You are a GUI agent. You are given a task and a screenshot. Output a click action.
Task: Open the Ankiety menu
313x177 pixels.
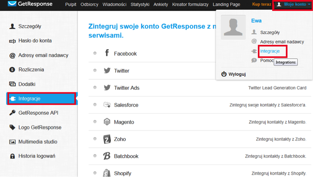[161, 5]
